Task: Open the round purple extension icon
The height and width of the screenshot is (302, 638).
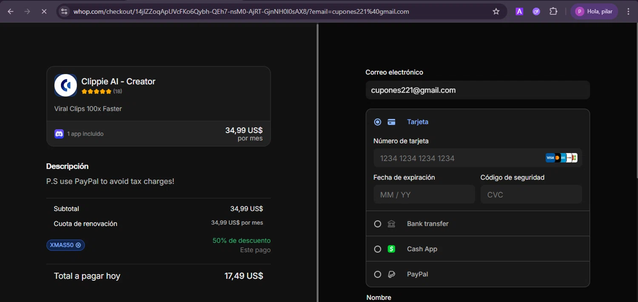Action: pyautogui.click(x=536, y=11)
